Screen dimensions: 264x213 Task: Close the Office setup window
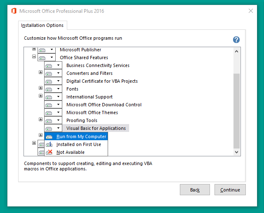(x=251, y=11)
